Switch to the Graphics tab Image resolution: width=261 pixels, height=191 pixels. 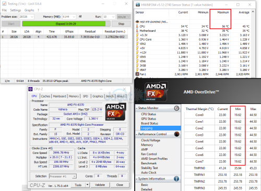[x=98, y=96]
